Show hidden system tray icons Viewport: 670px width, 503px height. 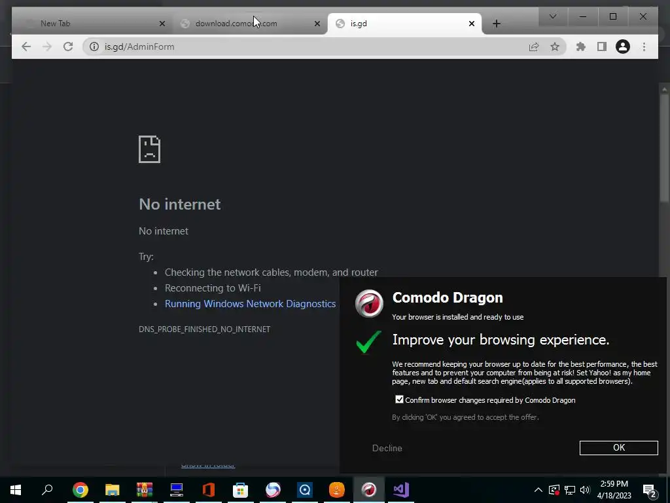tap(538, 490)
